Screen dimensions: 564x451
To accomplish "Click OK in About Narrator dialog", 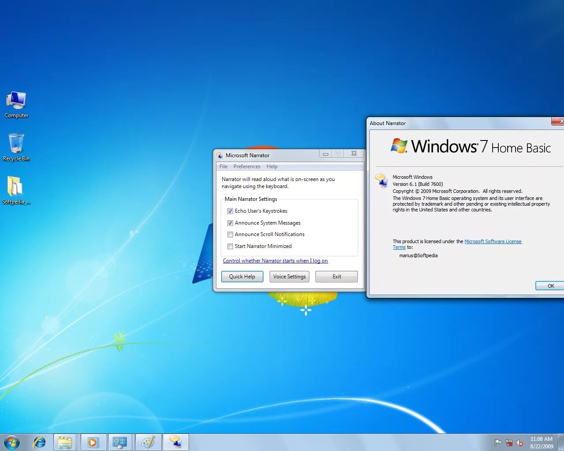I will point(550,286).
